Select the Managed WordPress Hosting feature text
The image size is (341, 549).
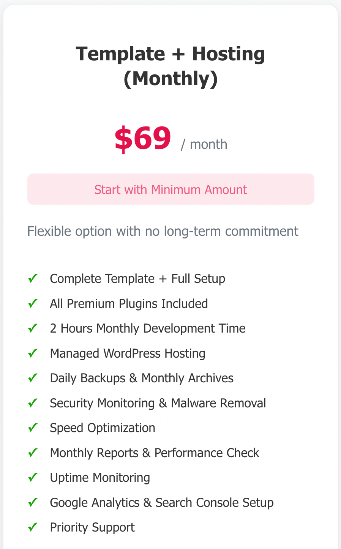pyautogui.click(x=128, y=353)
